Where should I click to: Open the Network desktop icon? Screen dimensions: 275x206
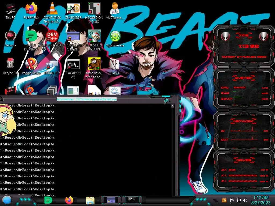tap(10, 39)
